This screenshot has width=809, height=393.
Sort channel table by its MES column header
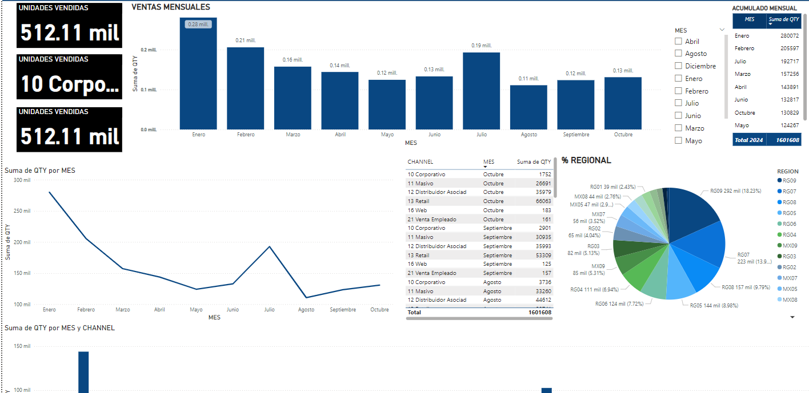pos(488,162)
